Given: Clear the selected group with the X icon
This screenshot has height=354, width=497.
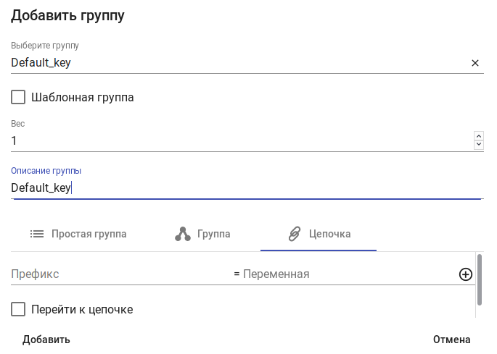Looking at the screenshot, I should point(475,63).
